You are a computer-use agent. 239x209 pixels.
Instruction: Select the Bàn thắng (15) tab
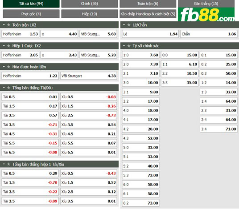pyautogui.click(x=206, y=4)
